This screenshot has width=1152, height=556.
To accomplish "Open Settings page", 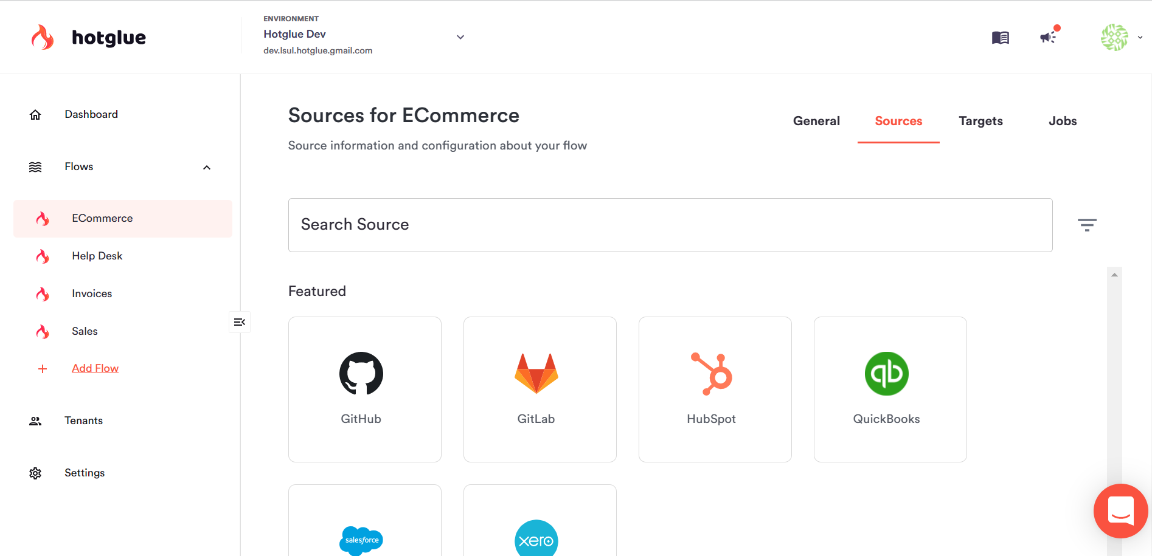I will point(85,473).
